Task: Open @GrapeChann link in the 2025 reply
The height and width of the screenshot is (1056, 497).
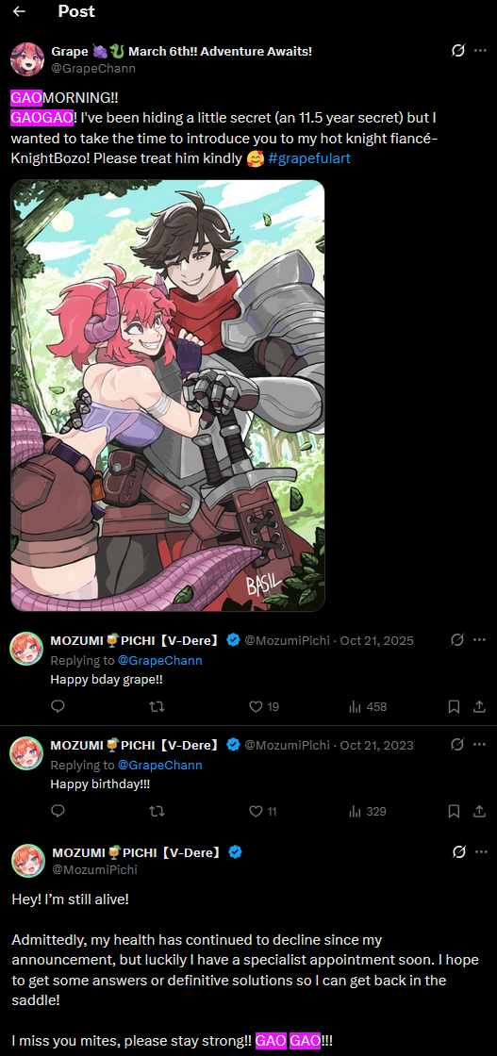Action: click(x=159, y=660)
